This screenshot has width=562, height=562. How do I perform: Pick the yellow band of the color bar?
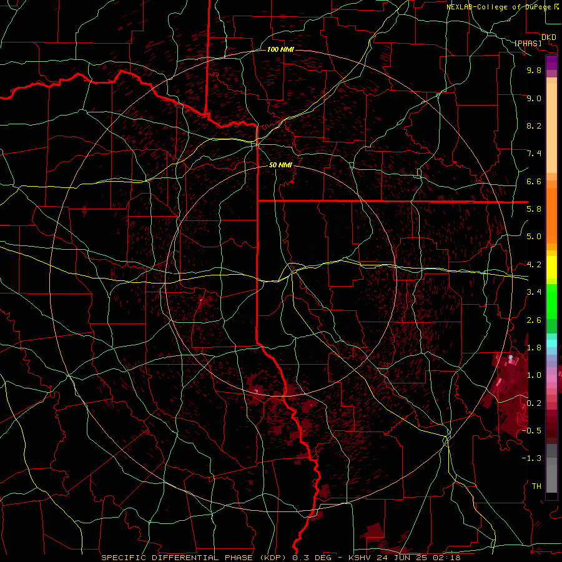[x=551, y=267]
